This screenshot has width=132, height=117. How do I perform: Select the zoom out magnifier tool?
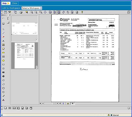click(x=36, y=12)
